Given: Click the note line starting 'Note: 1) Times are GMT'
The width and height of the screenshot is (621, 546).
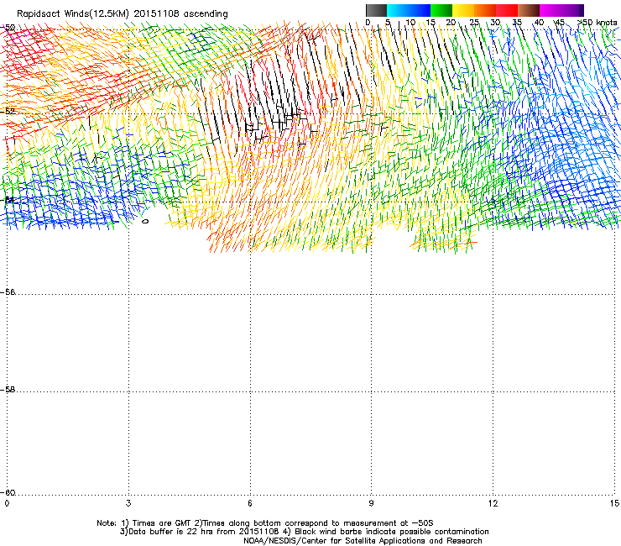Looking at the screenshot, I should [265, 523].
